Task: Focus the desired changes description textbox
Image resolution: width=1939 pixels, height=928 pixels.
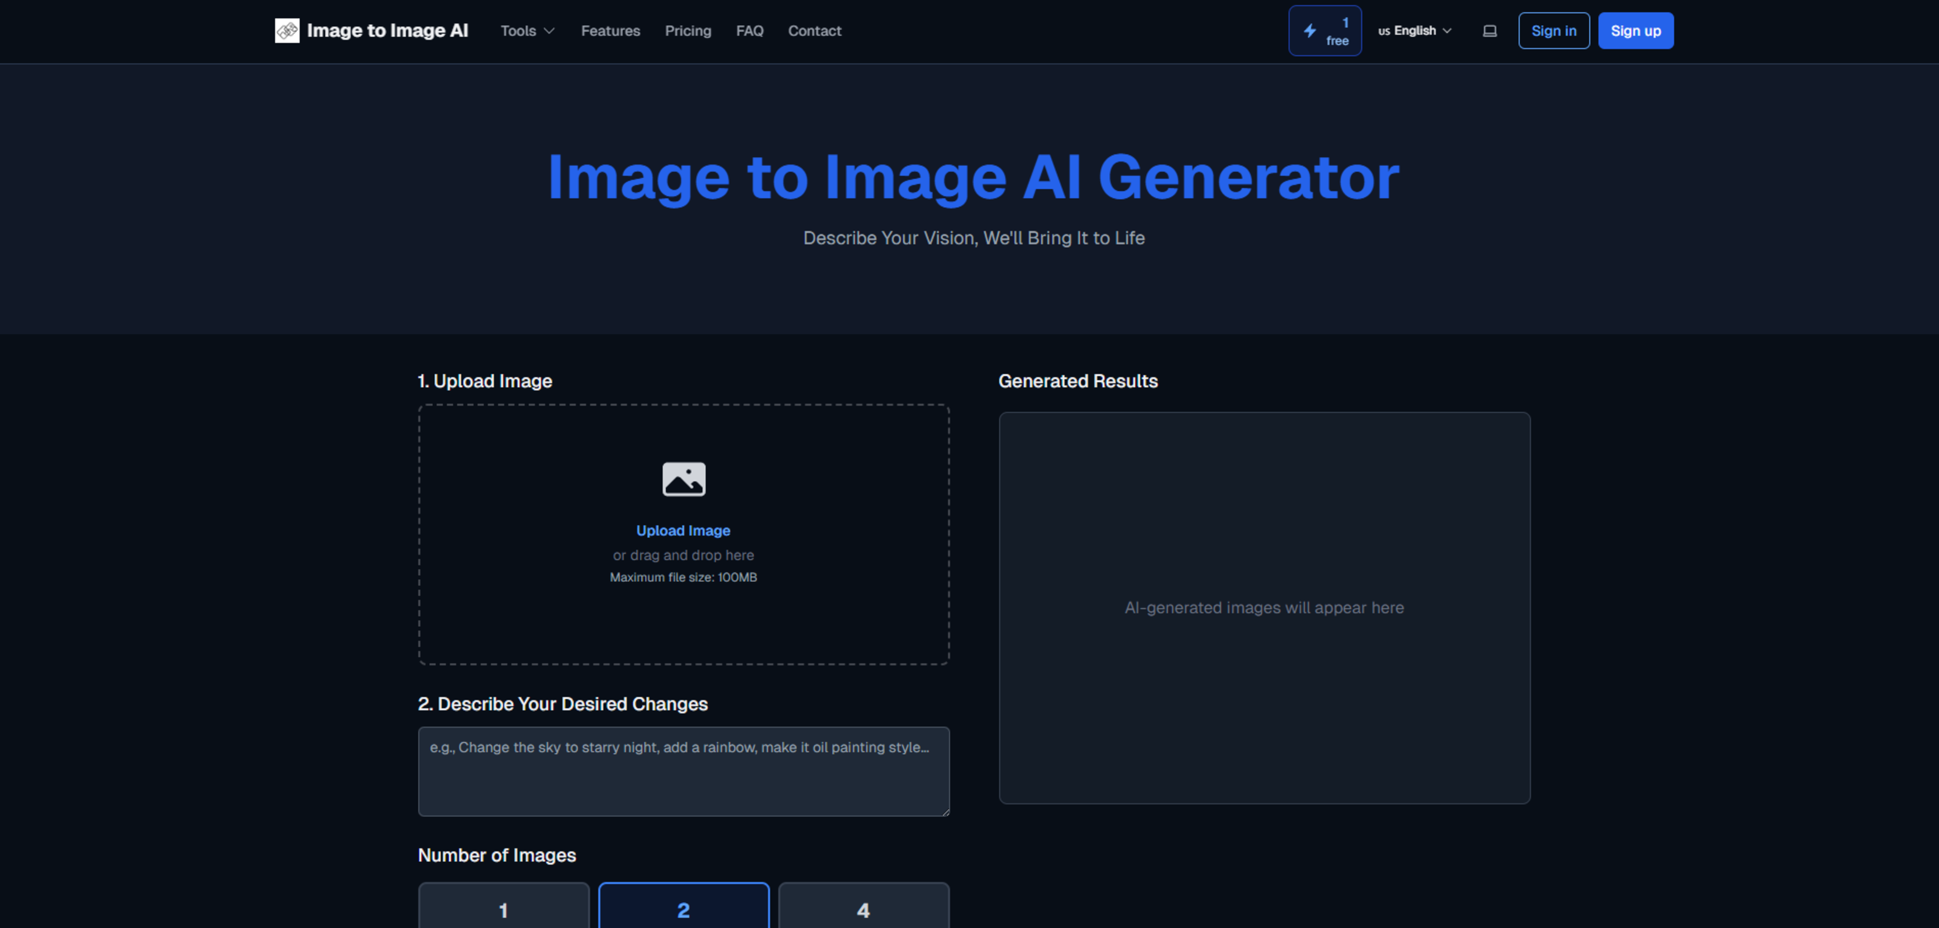Action: point(683,771)
